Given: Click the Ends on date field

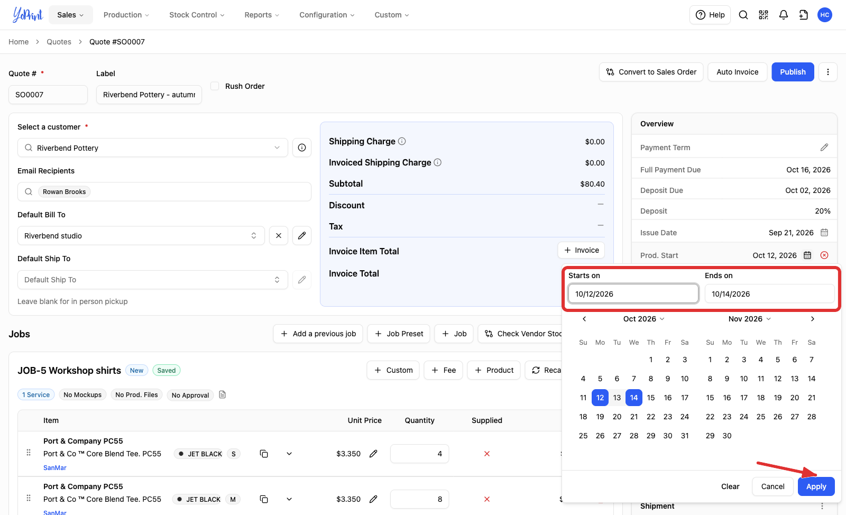Looking at the screenshot, I should click(x=770, y=293).
